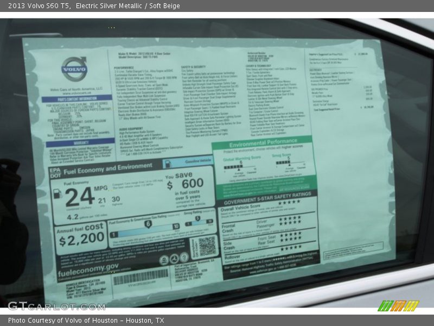
Task: Click the 'Gasoline Vehicle' banner text
Action: point(198,161)
